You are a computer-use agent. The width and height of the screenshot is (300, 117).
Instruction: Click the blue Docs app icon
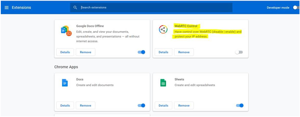pos(65,83)
